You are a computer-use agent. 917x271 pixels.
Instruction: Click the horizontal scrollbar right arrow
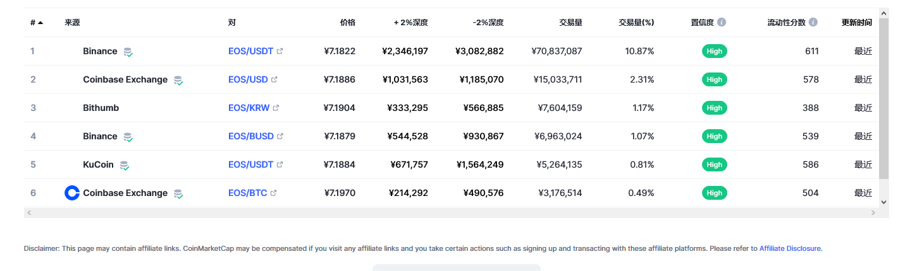pyautogui.click(x=873, y=213)
